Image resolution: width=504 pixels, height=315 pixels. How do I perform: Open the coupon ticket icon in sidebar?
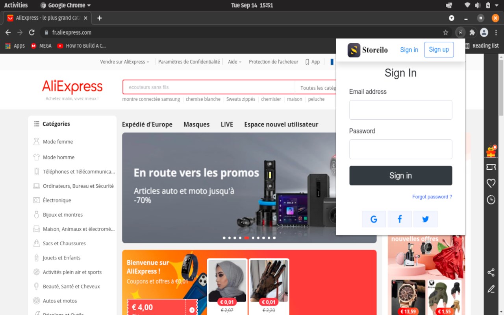point(491,167)
